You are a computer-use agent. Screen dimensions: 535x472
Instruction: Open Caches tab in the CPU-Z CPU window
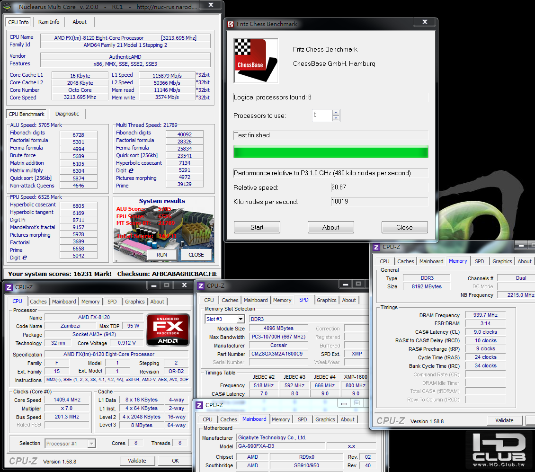click(x=38, y=302)
